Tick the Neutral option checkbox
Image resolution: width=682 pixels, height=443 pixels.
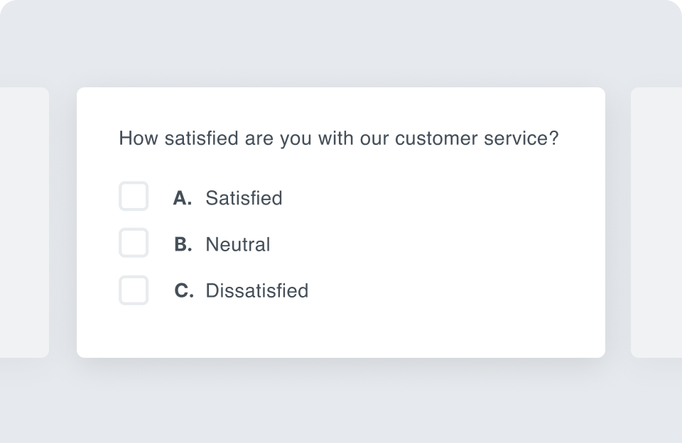pos(134,244)
